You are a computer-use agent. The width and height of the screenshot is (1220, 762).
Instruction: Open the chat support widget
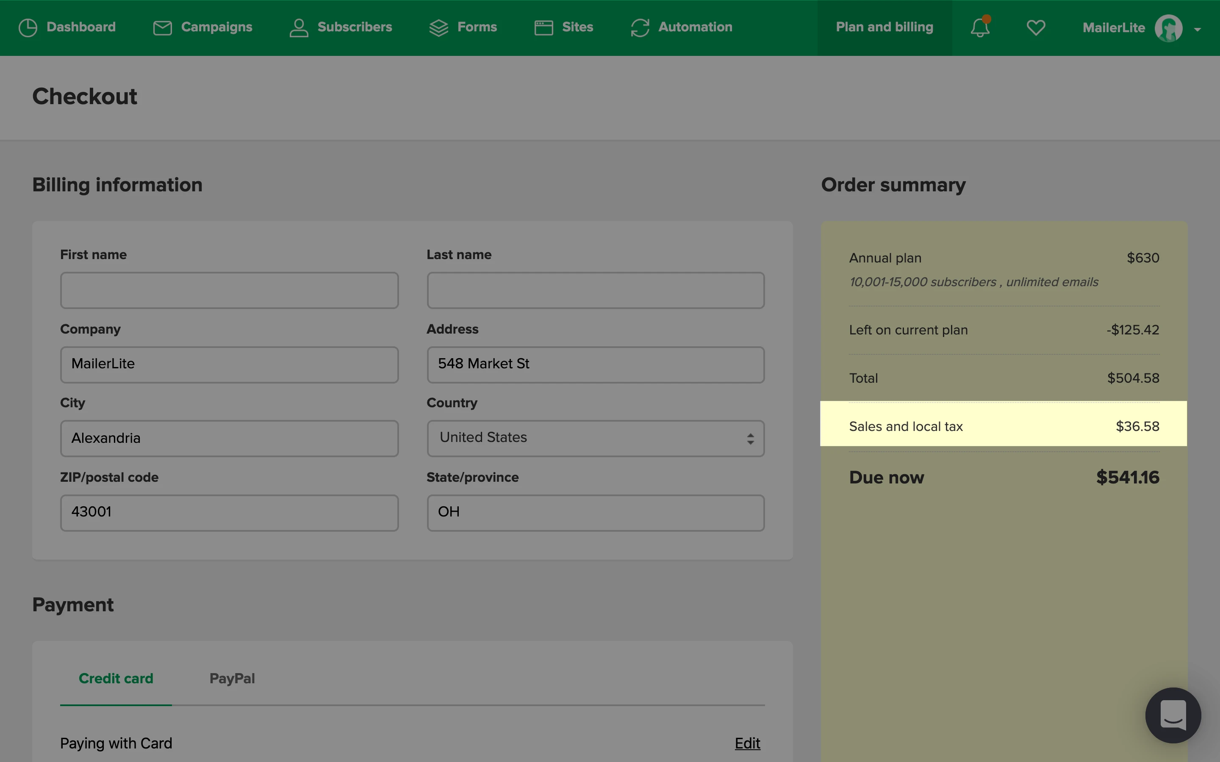click(x=1173, y=715)
